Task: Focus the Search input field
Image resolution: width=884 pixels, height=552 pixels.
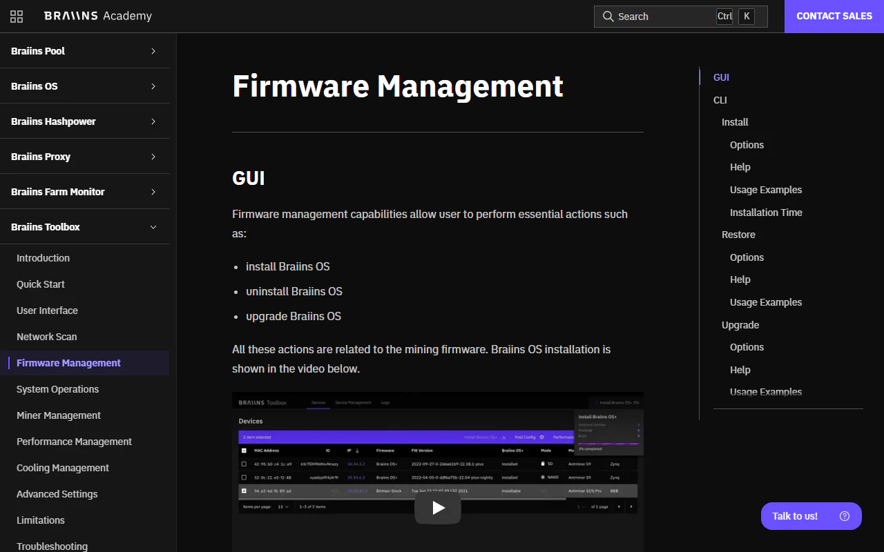Action: 680,17
